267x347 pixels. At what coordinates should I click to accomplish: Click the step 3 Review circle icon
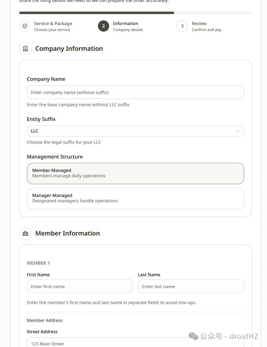(x=182, y=26)
